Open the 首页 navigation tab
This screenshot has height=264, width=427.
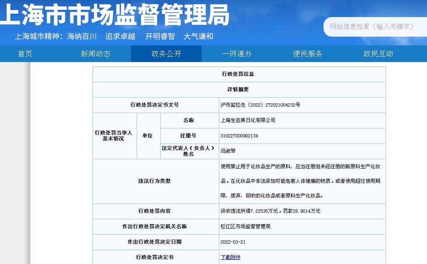coord(25,54)
